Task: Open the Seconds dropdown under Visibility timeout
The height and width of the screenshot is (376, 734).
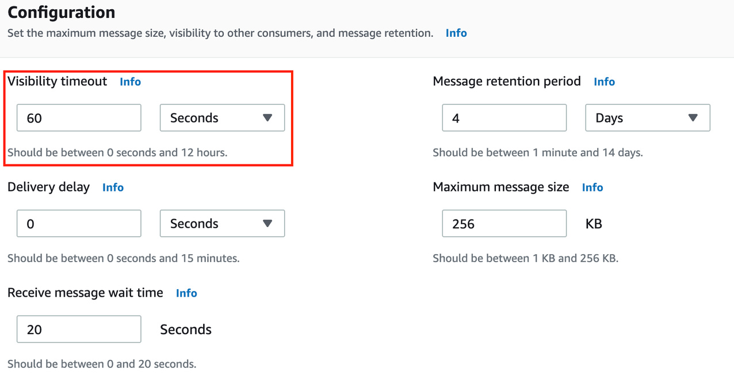Action: point(222,118)
